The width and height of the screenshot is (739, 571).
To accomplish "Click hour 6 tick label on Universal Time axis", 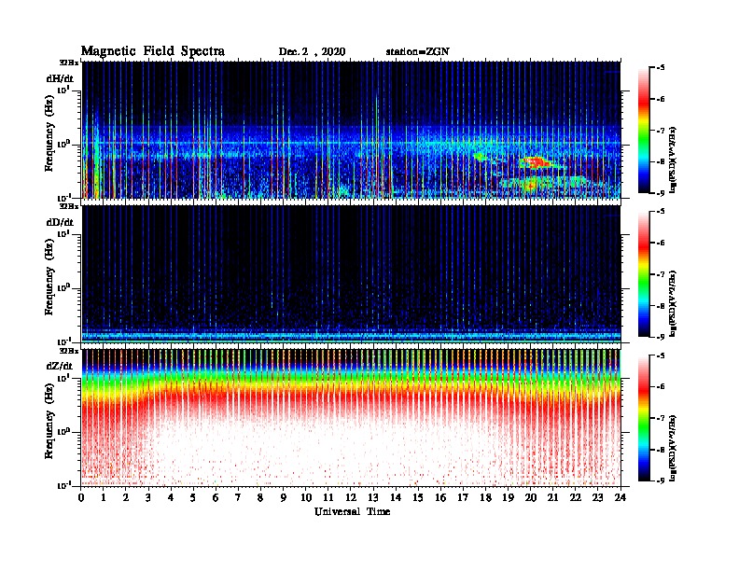I will [216, 497].
